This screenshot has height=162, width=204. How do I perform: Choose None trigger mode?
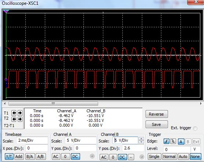tap(195, 156)
